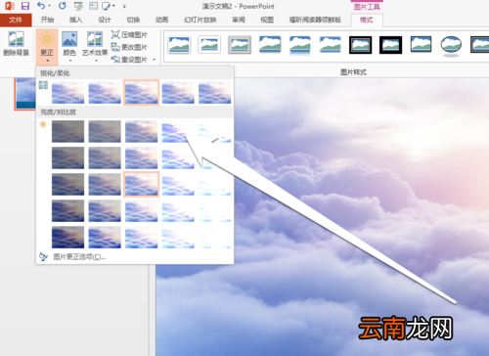Select the slide thumbnail in the left pane
The width and height of the screenshot is (489, 356).
point(25,94)
